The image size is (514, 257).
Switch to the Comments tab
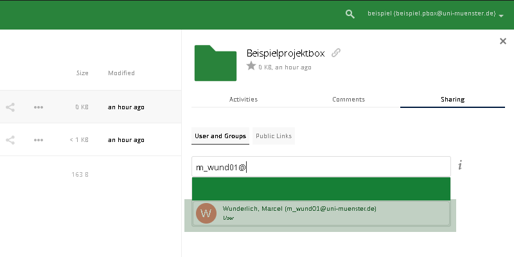(348, 100)
